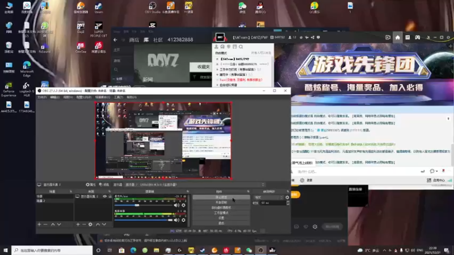
Task: Open source settings gear in Sources dock
Action: tap(90, 224)
